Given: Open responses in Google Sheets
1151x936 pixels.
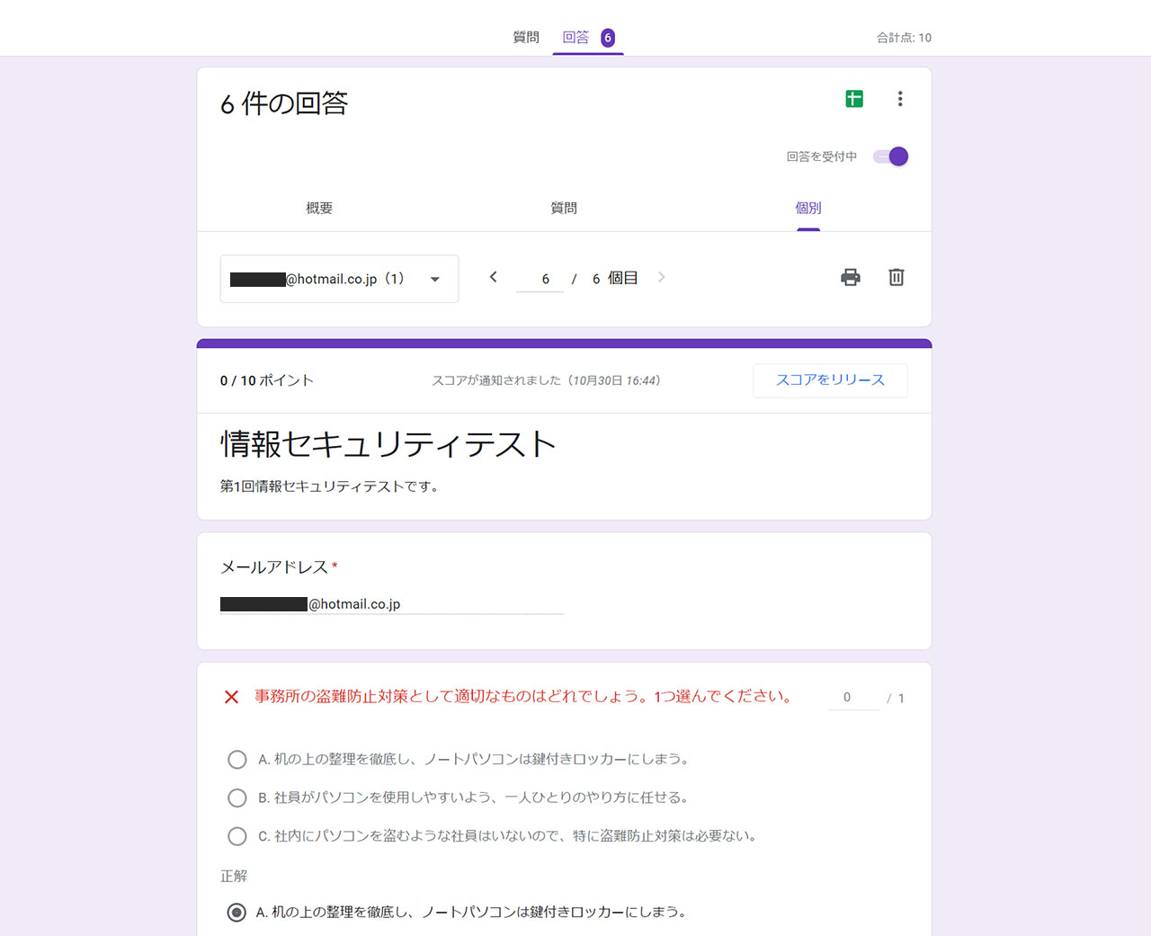Looking at the screenshot, I should tap(854, 99).
